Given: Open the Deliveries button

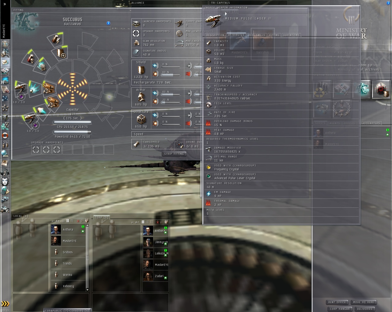Looking at the screenshot, I should tap(365, 309).
